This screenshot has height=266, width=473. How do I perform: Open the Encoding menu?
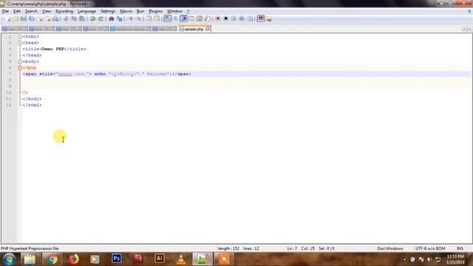click(64, 11)
